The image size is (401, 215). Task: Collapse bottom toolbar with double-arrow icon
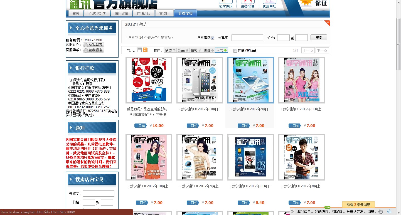(292, 212)
